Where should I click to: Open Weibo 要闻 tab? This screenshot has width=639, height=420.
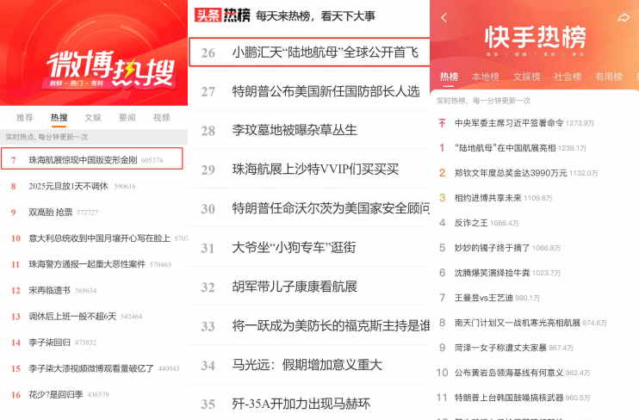click(127, 118)
